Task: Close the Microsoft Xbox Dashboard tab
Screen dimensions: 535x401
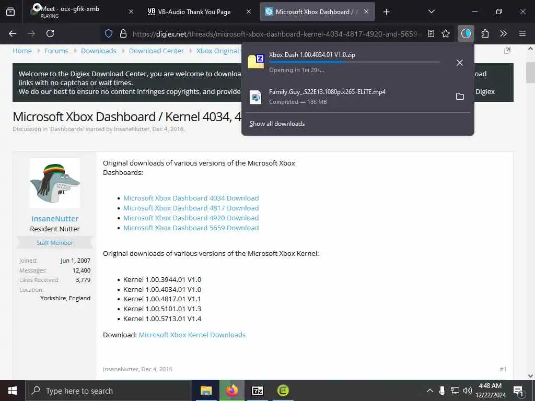Action: pyautogui.click(x=366, y=11)
